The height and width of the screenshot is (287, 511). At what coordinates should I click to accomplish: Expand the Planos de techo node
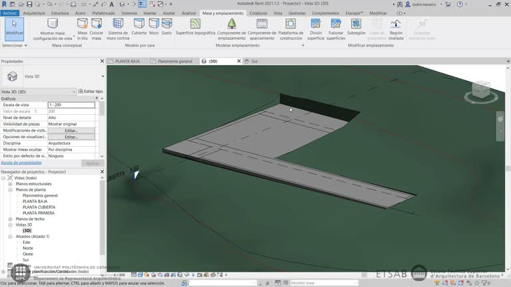pyautogui.click(x=10, y=219)
